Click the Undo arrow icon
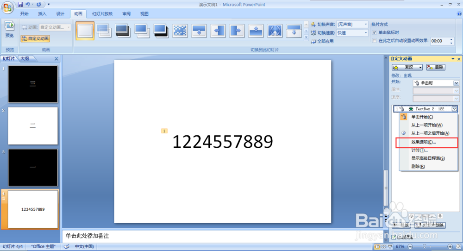Image resolution: width=463 pixels, height=251 pixels. coord(28,5)
